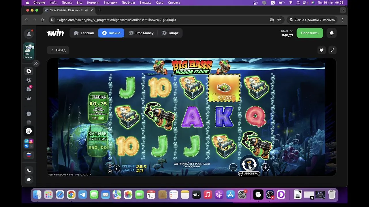Click the Назад back button

pyautogui.click(x=58, y=50)
